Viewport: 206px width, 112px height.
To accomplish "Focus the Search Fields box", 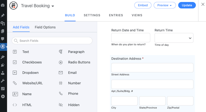I will pos(52,41).
